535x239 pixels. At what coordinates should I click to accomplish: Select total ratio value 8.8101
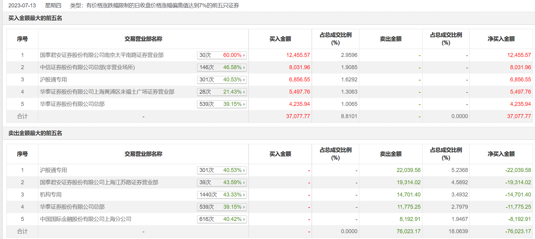(x=349, y=116)
